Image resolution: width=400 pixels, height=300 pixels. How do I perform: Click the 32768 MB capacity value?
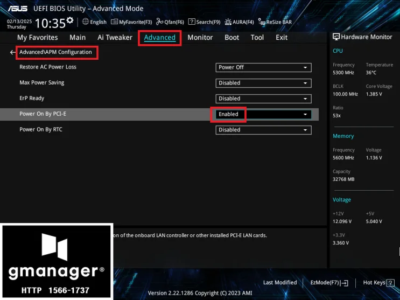point(343,179)
